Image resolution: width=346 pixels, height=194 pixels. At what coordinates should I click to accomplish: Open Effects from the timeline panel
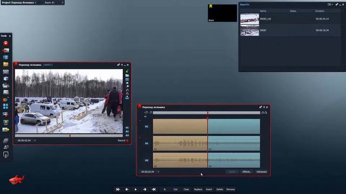(x=247, y=172)
